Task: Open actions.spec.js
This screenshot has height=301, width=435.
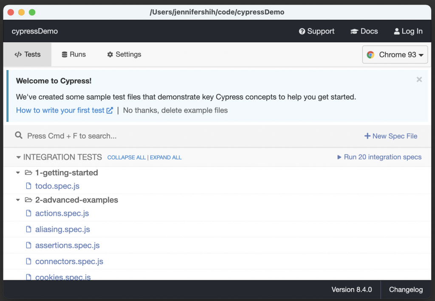Action: [x=62, y=214]
